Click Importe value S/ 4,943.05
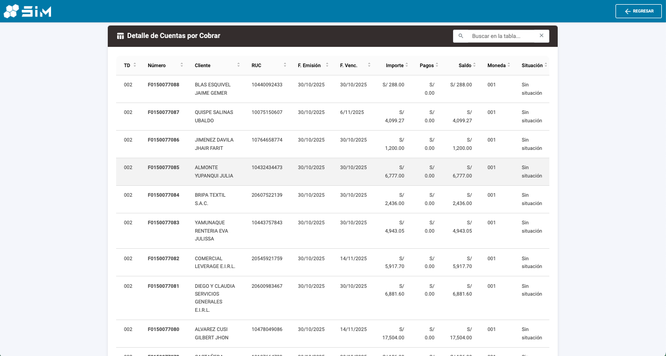The width and height of the screenshot is (666, 356). pyautogui.click(x=395, y=227)
